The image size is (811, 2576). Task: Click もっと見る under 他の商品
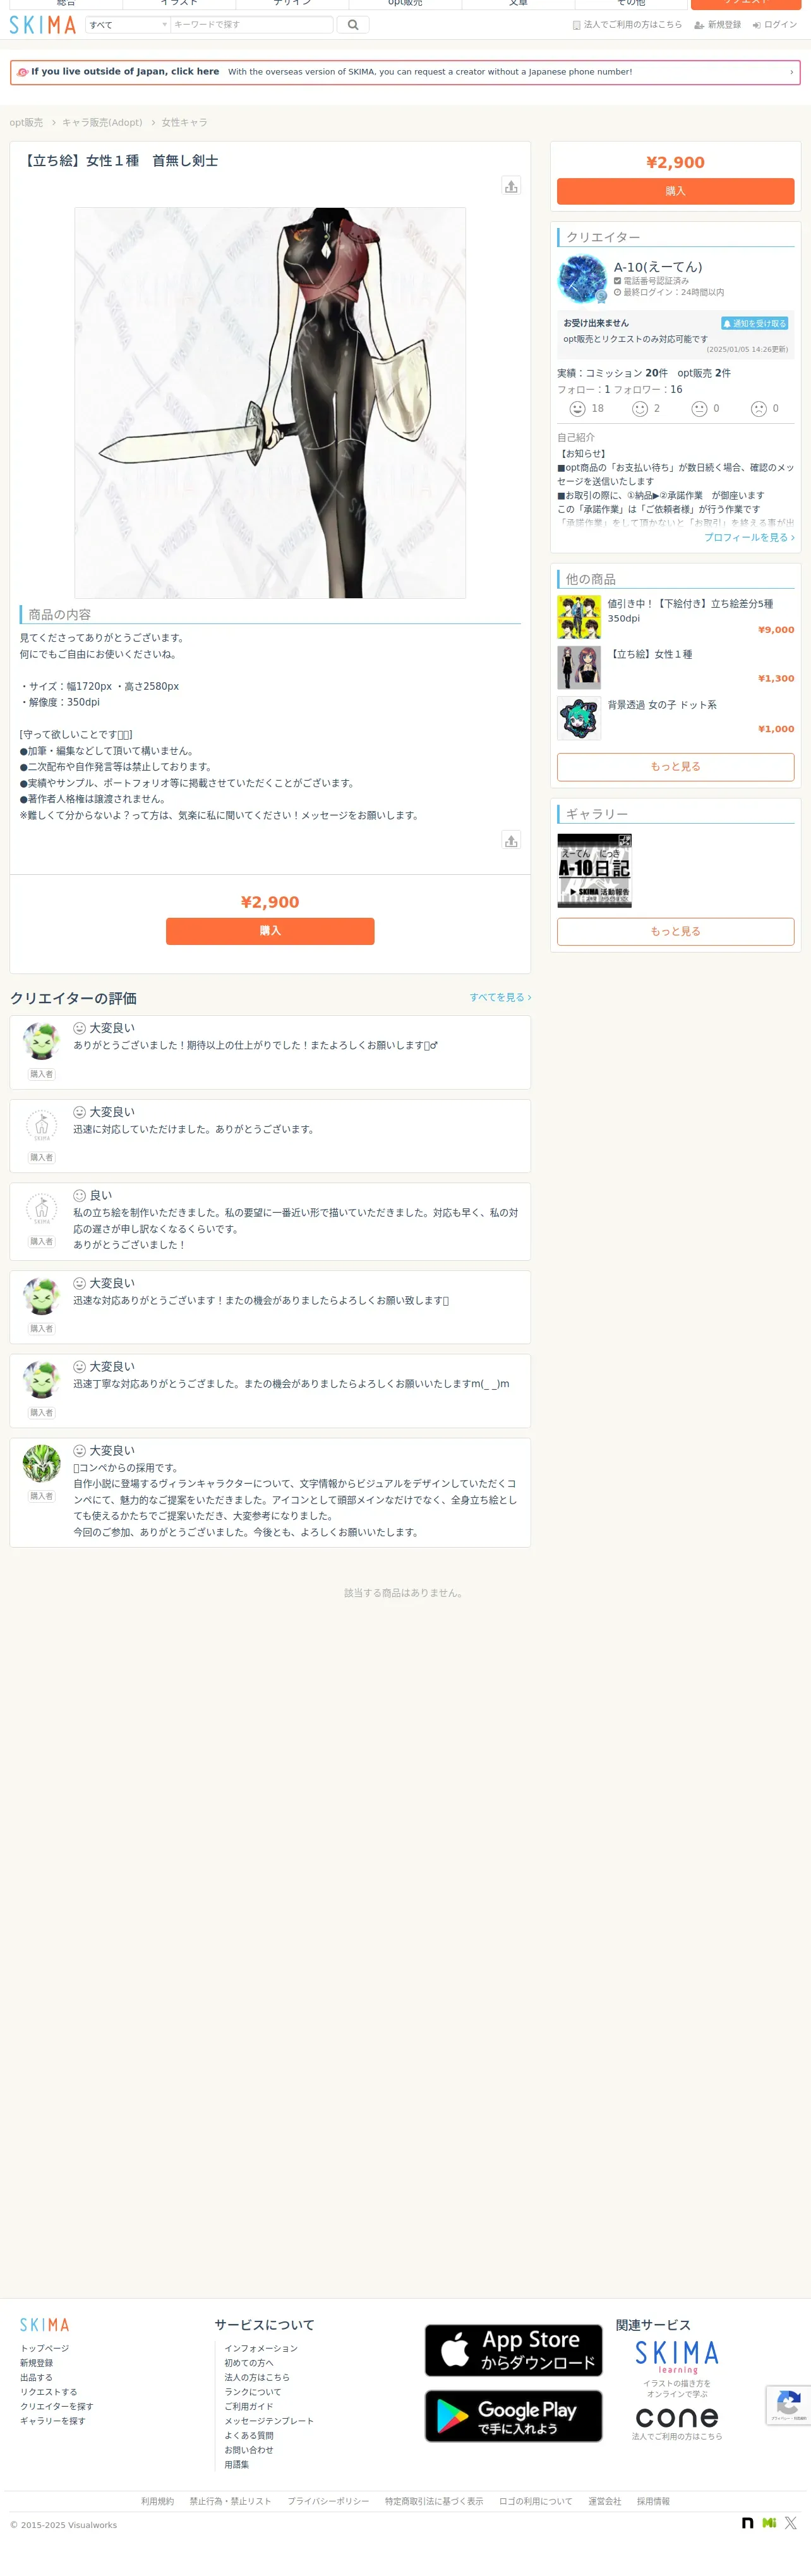click(676, 767)
